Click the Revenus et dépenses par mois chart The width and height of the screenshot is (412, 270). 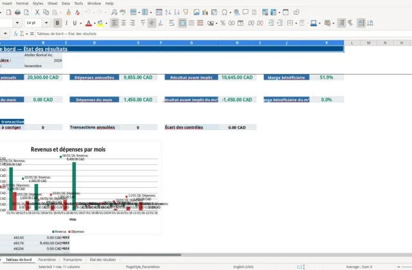(x=80, y=188)
